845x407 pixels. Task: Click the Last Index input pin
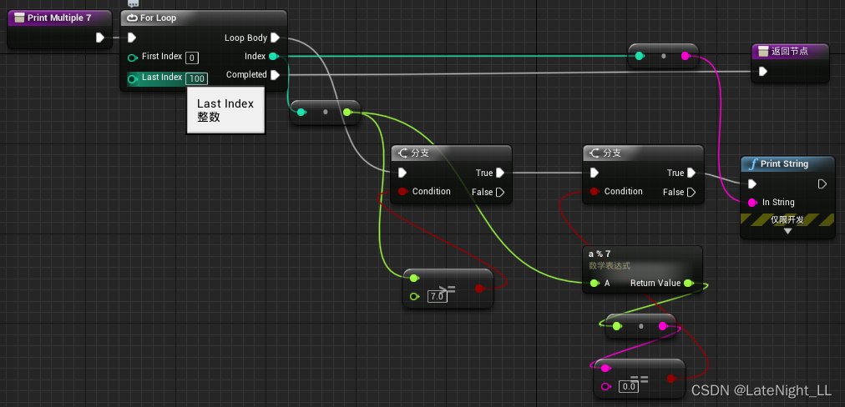point(132,79)
